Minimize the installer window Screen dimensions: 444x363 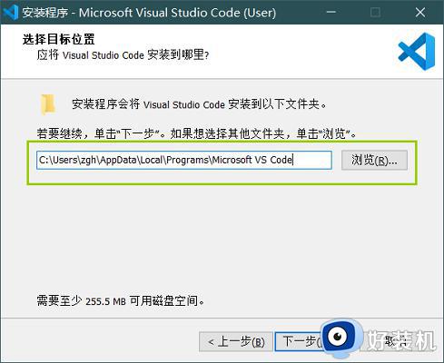(331, 13)
